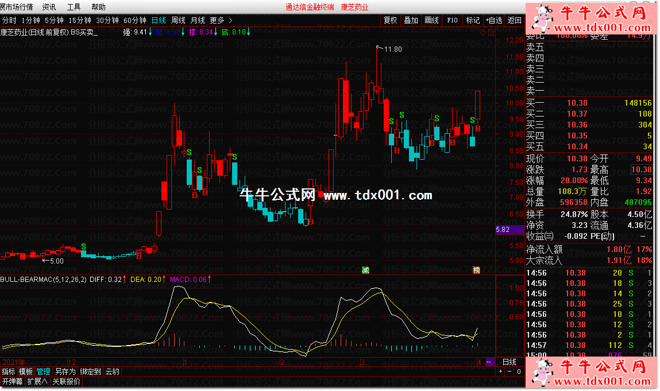Image resolution: width=660 pixels, height=391 pixels.
Task: Click 买五 price 10.34 in order book
Action: point(577,146)
